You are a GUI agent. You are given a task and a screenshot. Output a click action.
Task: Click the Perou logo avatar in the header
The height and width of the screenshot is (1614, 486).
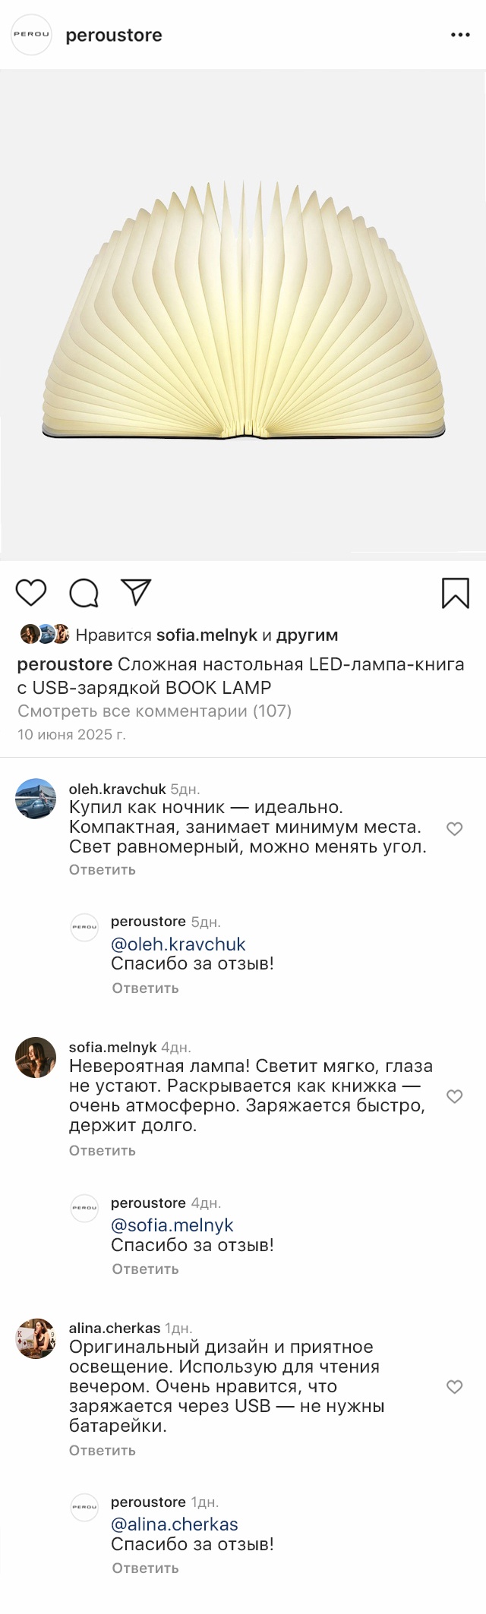point(31,35)
